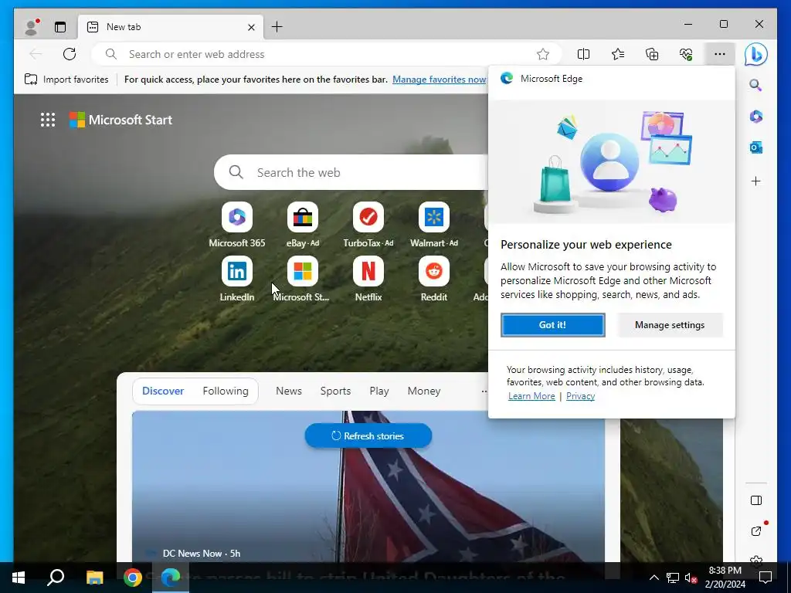Click the muted volume tray icon

691,578
